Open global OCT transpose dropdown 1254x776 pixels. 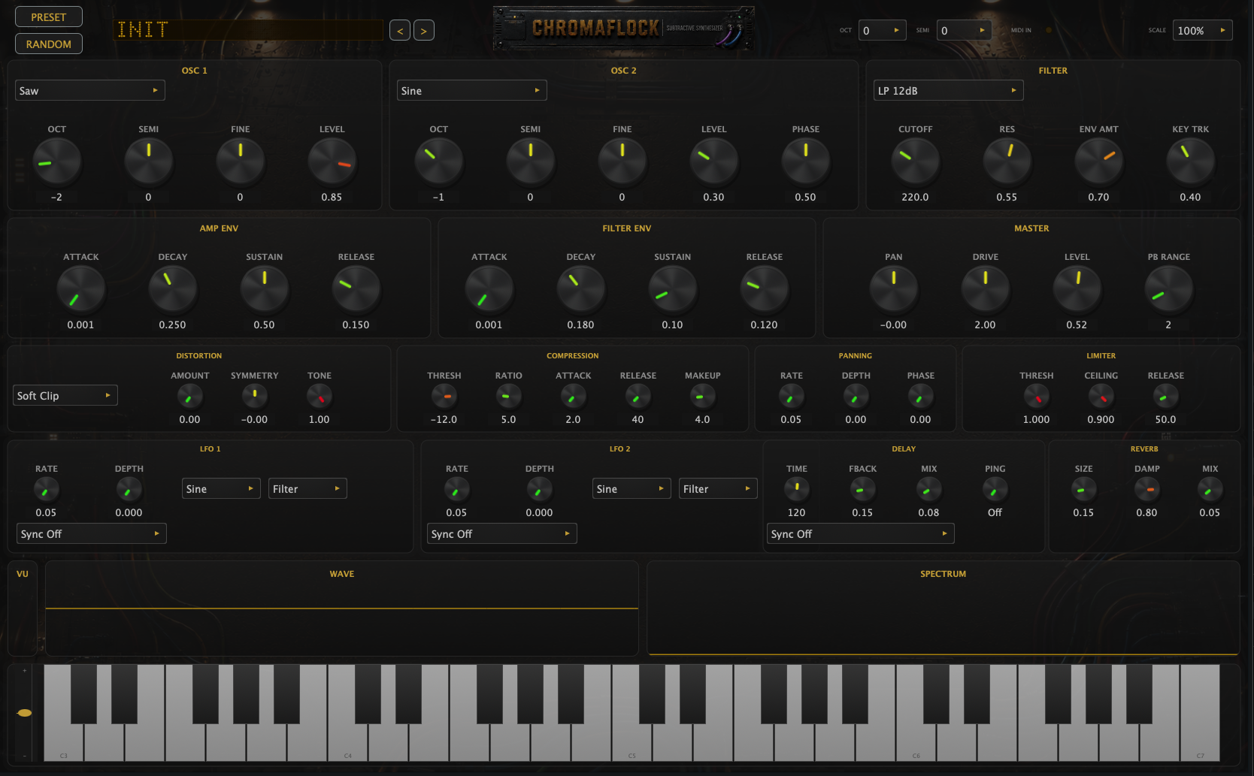[x=883, y=30]
